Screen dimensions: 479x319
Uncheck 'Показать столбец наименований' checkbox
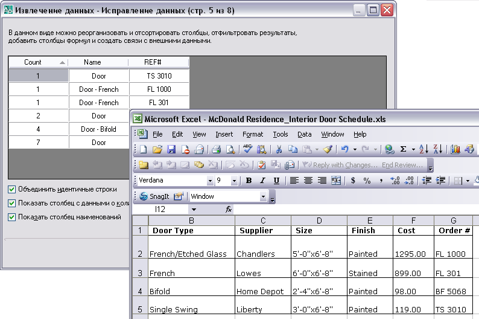click(x=11, y=217)
